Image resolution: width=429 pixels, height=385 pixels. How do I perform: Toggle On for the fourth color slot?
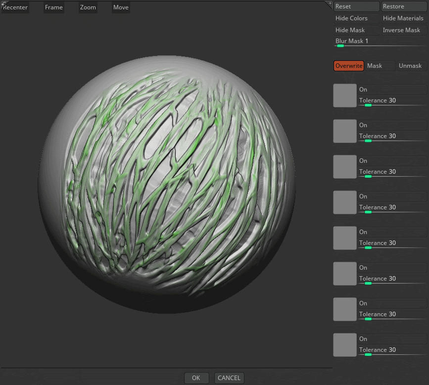392,196
